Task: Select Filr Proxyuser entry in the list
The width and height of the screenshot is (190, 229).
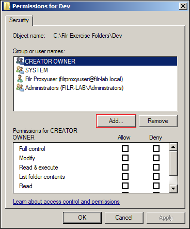Action: 95,79
